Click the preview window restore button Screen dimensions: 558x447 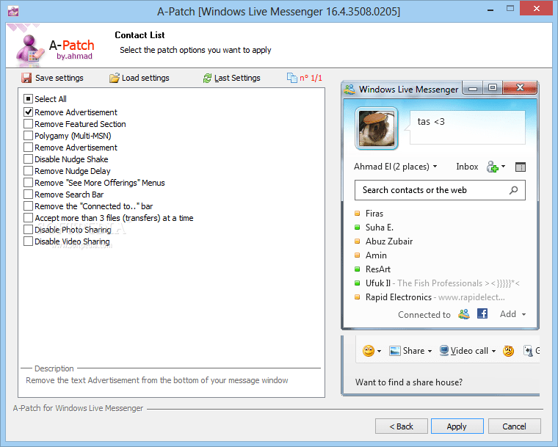(x=493, y=88)
